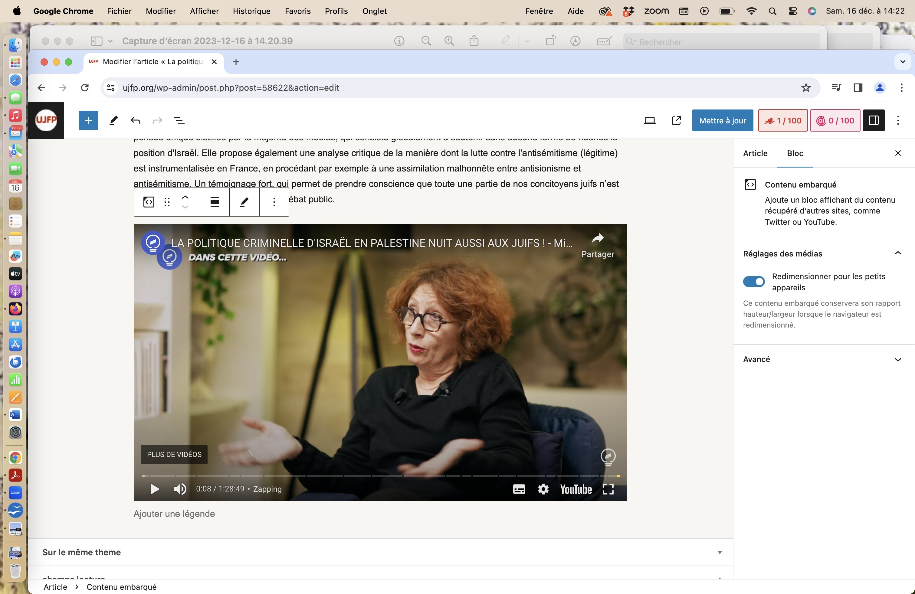Open block options three-dot menu
Viewport: 915px width, 594px height.
coord(274,202)
